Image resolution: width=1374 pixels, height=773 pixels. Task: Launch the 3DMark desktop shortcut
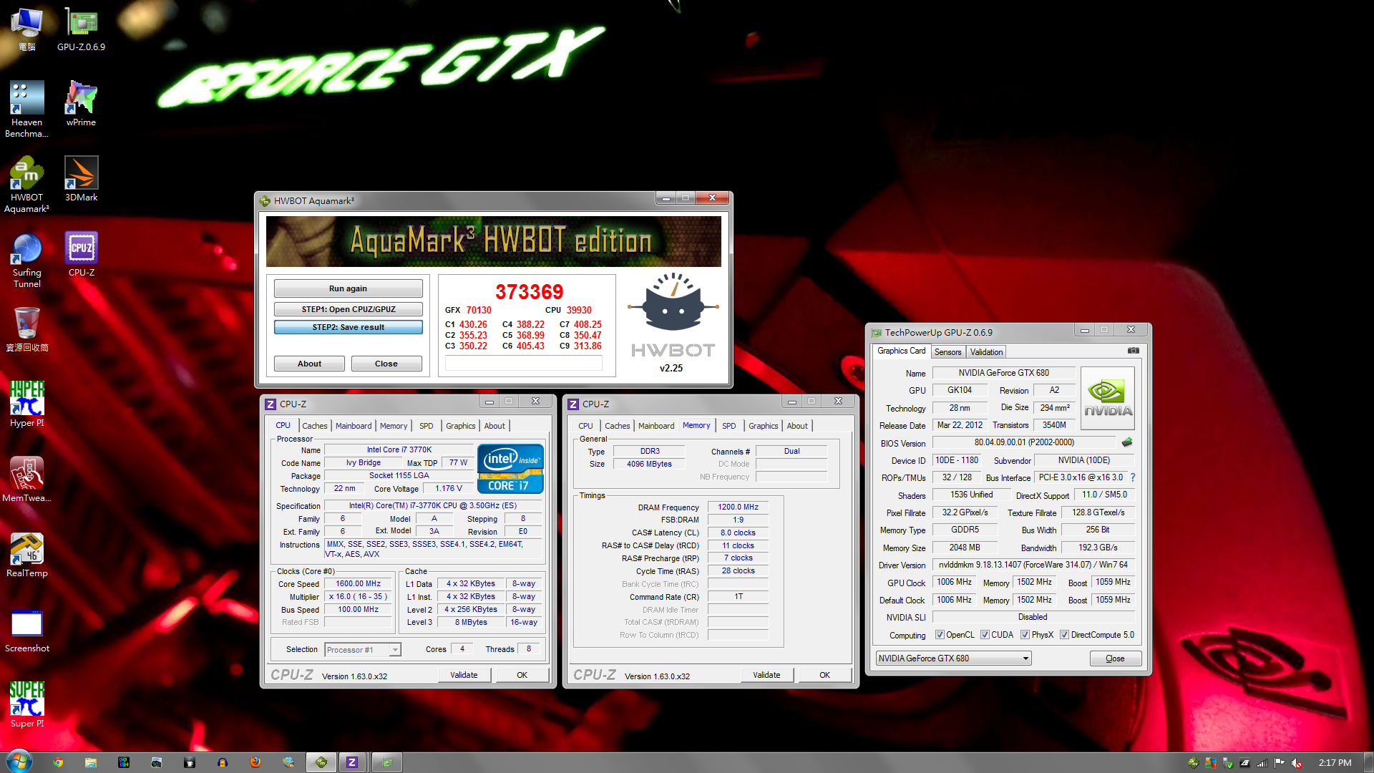click(81, 179)
